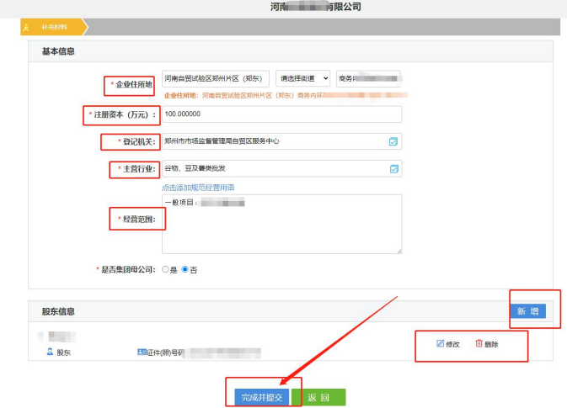Click the 登记机关 input field
The width and height of the screenshot is (567, 408).
(273, 141)
